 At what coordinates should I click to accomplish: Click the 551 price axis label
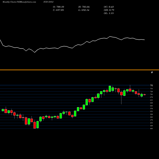click(151, 111)
